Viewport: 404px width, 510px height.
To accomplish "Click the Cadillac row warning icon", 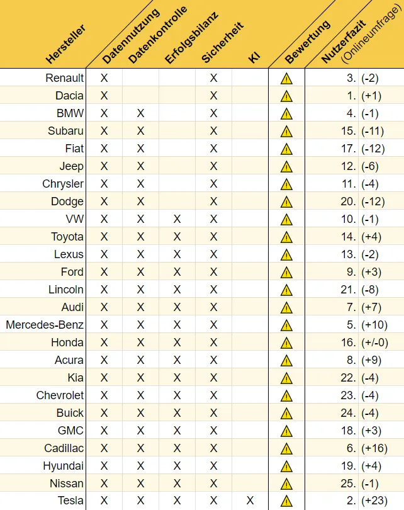I will (286, 448).
